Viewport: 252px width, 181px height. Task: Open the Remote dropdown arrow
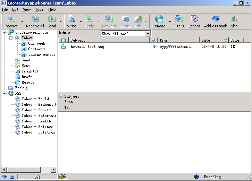(x=170, y=21)
